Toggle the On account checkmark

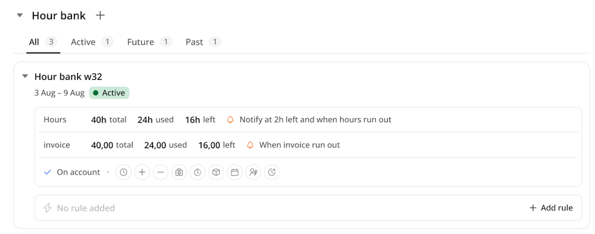pos(47,172)
